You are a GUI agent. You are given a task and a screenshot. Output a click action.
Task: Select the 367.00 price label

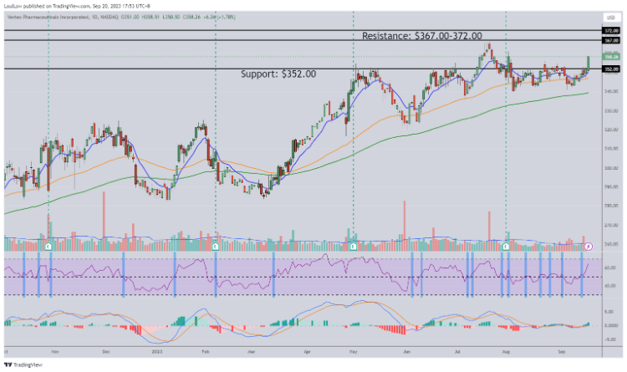click(x=611, y=40)
